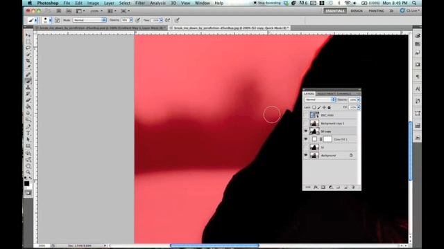Open the Arrange Documents dropdown
This screenshot has width=444, height=249.
click(x=112, y=11)
